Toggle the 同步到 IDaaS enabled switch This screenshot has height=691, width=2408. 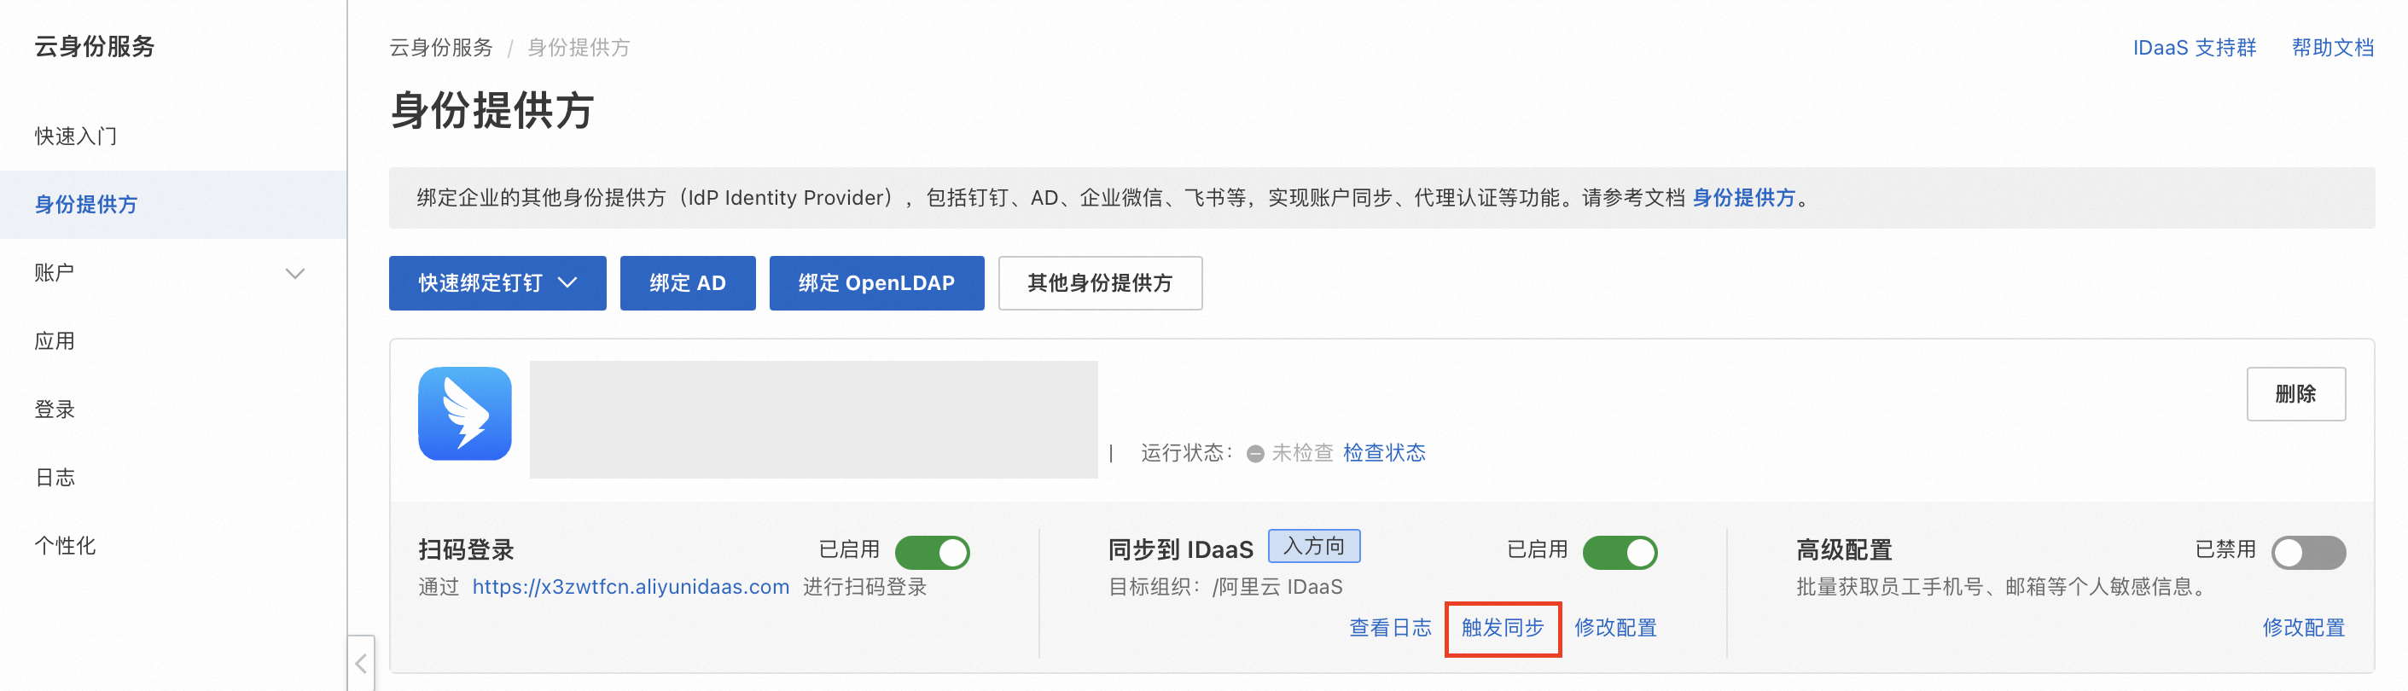click(1620, 552)
